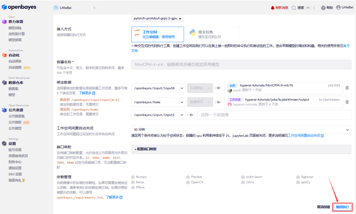The width and height of the screenshot is (356, 214).
Task: Open the 数据拷贝 mode dropdown
Action: 200,102
